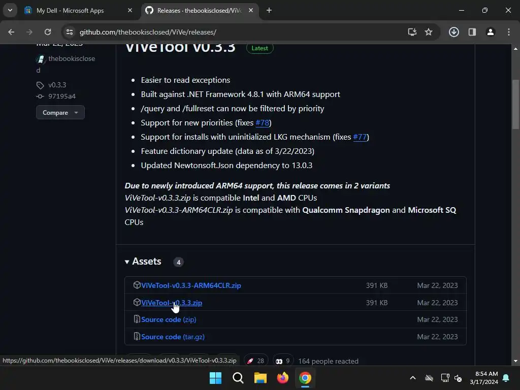This screenshot has width=520, height=390.
Task: Click file icon beside Source code (tar.gz)
Action: point(137,336)
